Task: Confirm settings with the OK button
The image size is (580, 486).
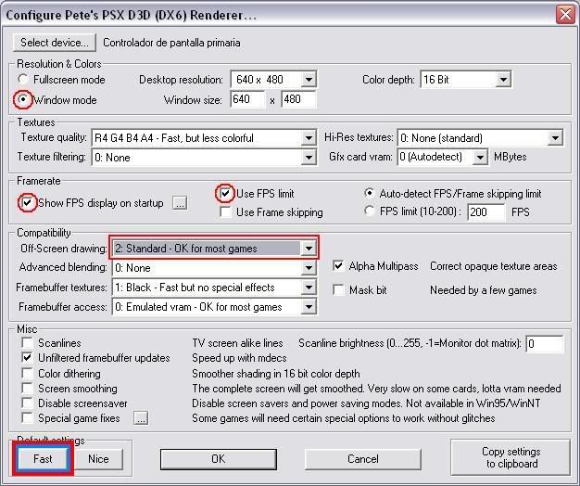Action: pyautogui.click(x=219, y=459)
